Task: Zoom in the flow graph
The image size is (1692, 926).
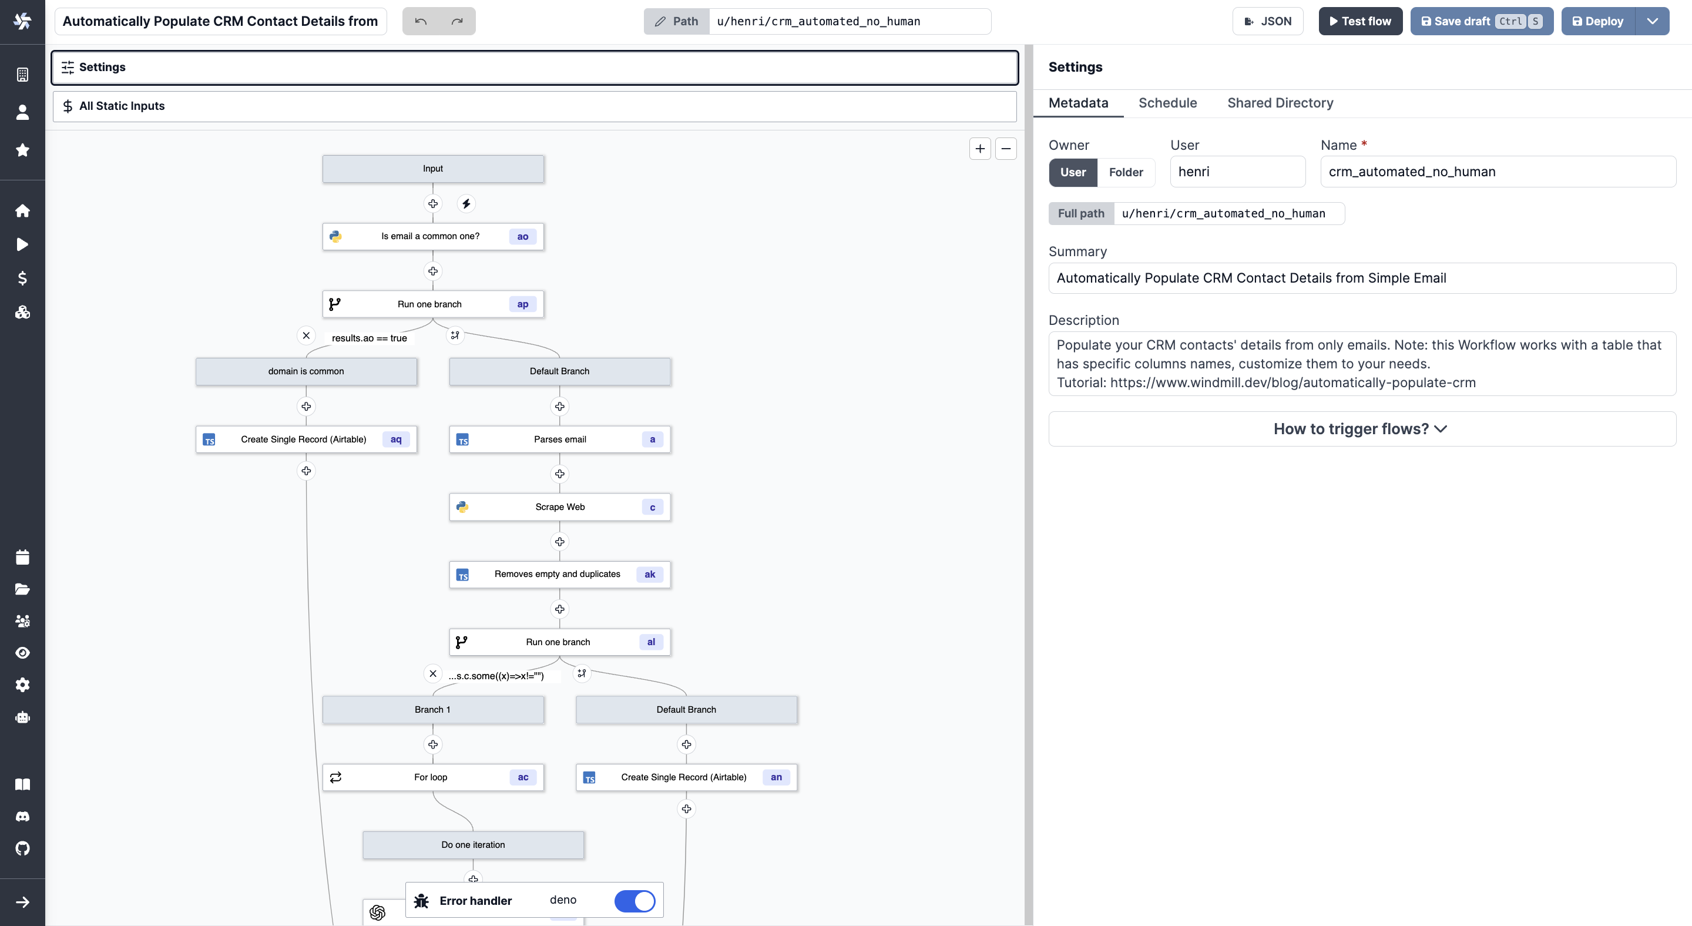Action: pyautogui.click(x=980, y=149)
